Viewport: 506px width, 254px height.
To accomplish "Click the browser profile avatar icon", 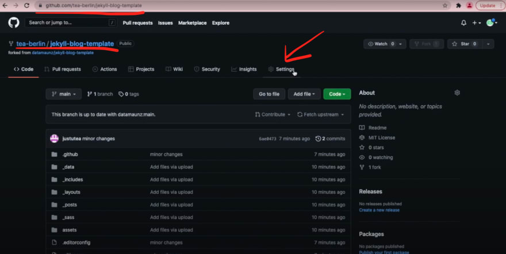I will point(470,6).
